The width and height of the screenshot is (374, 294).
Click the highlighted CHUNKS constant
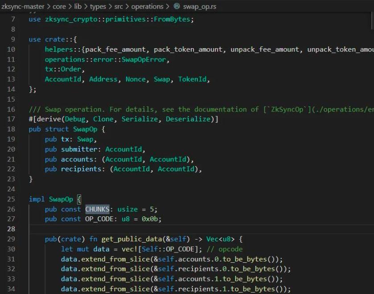[x=97, y=209]
